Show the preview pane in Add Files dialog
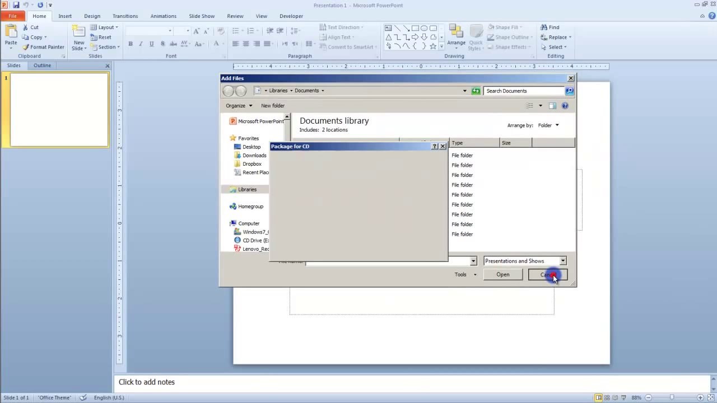Image resolution: width=717 pixels, height=403 pixels. (x=552, y=106)
